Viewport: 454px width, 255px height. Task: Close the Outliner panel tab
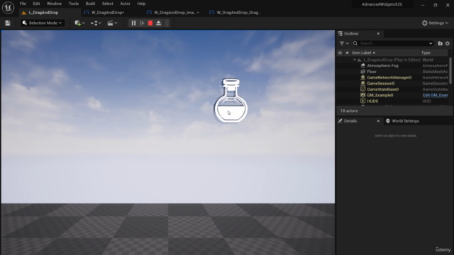(x=378, y=33)
